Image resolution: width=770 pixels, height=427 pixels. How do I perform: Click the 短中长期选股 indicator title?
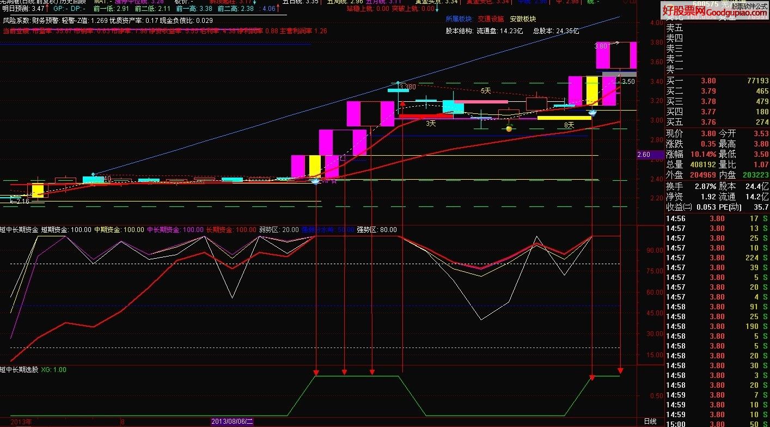pyautogui.click(x=19, y=370)
